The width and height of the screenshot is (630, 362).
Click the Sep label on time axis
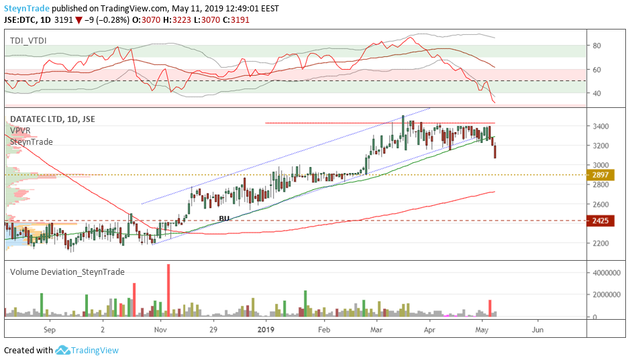pyautogui.click(x=50, y=330)
